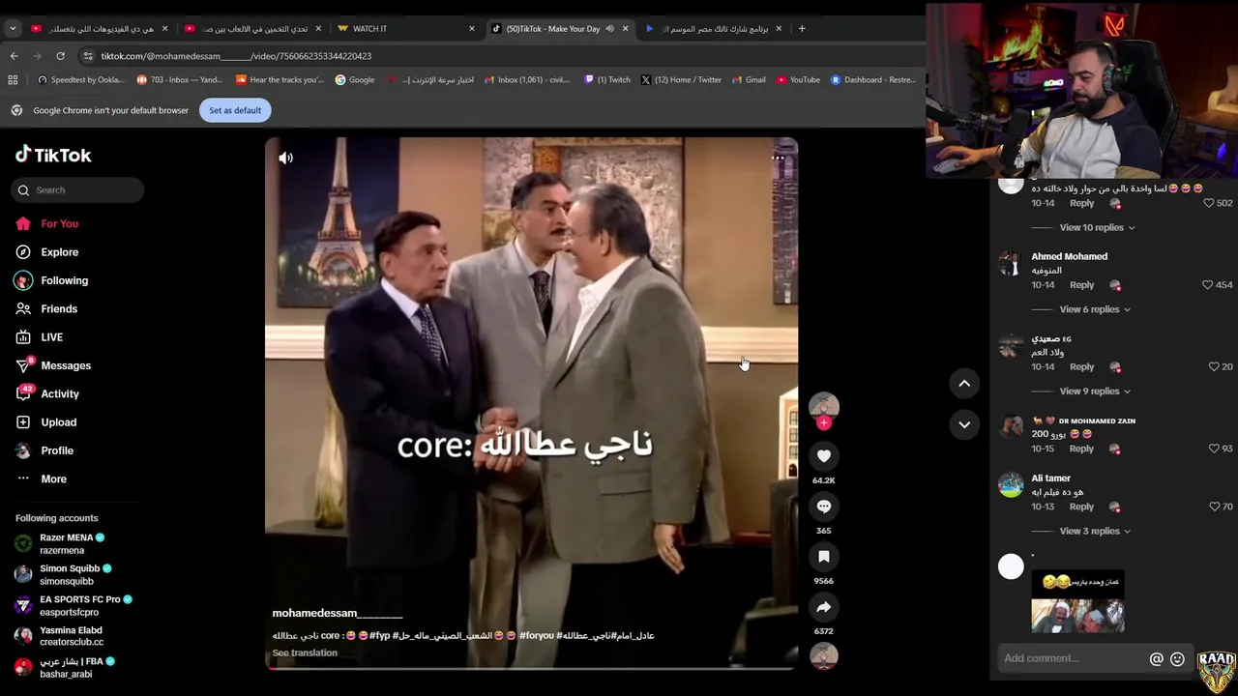Viewport: 1238px width, 696px height.
Task: Set Chrome as default browser
Action: click(235, 110)
